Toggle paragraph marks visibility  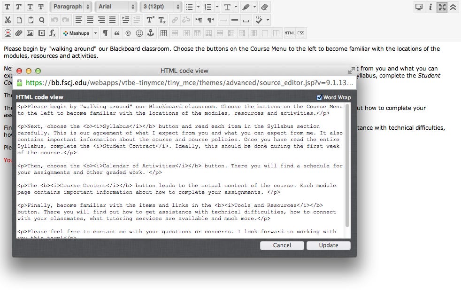click(104, 33)
